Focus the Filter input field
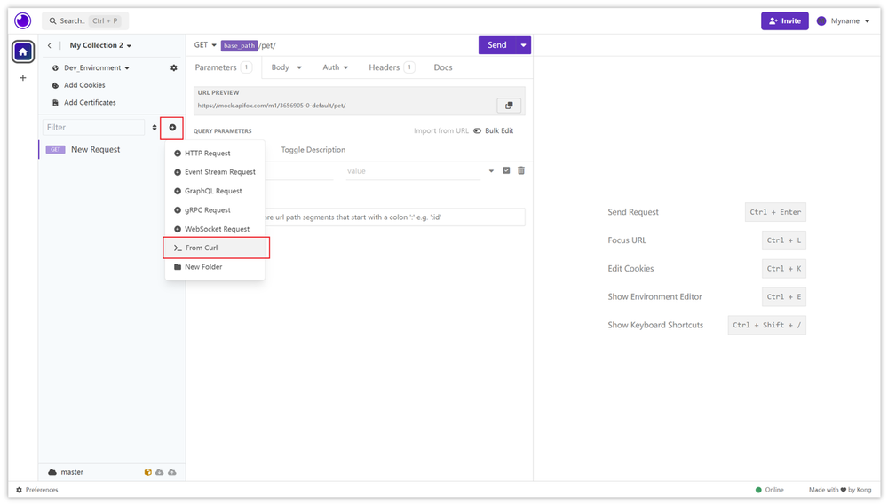888x504 pixels. tap(93, 127)
